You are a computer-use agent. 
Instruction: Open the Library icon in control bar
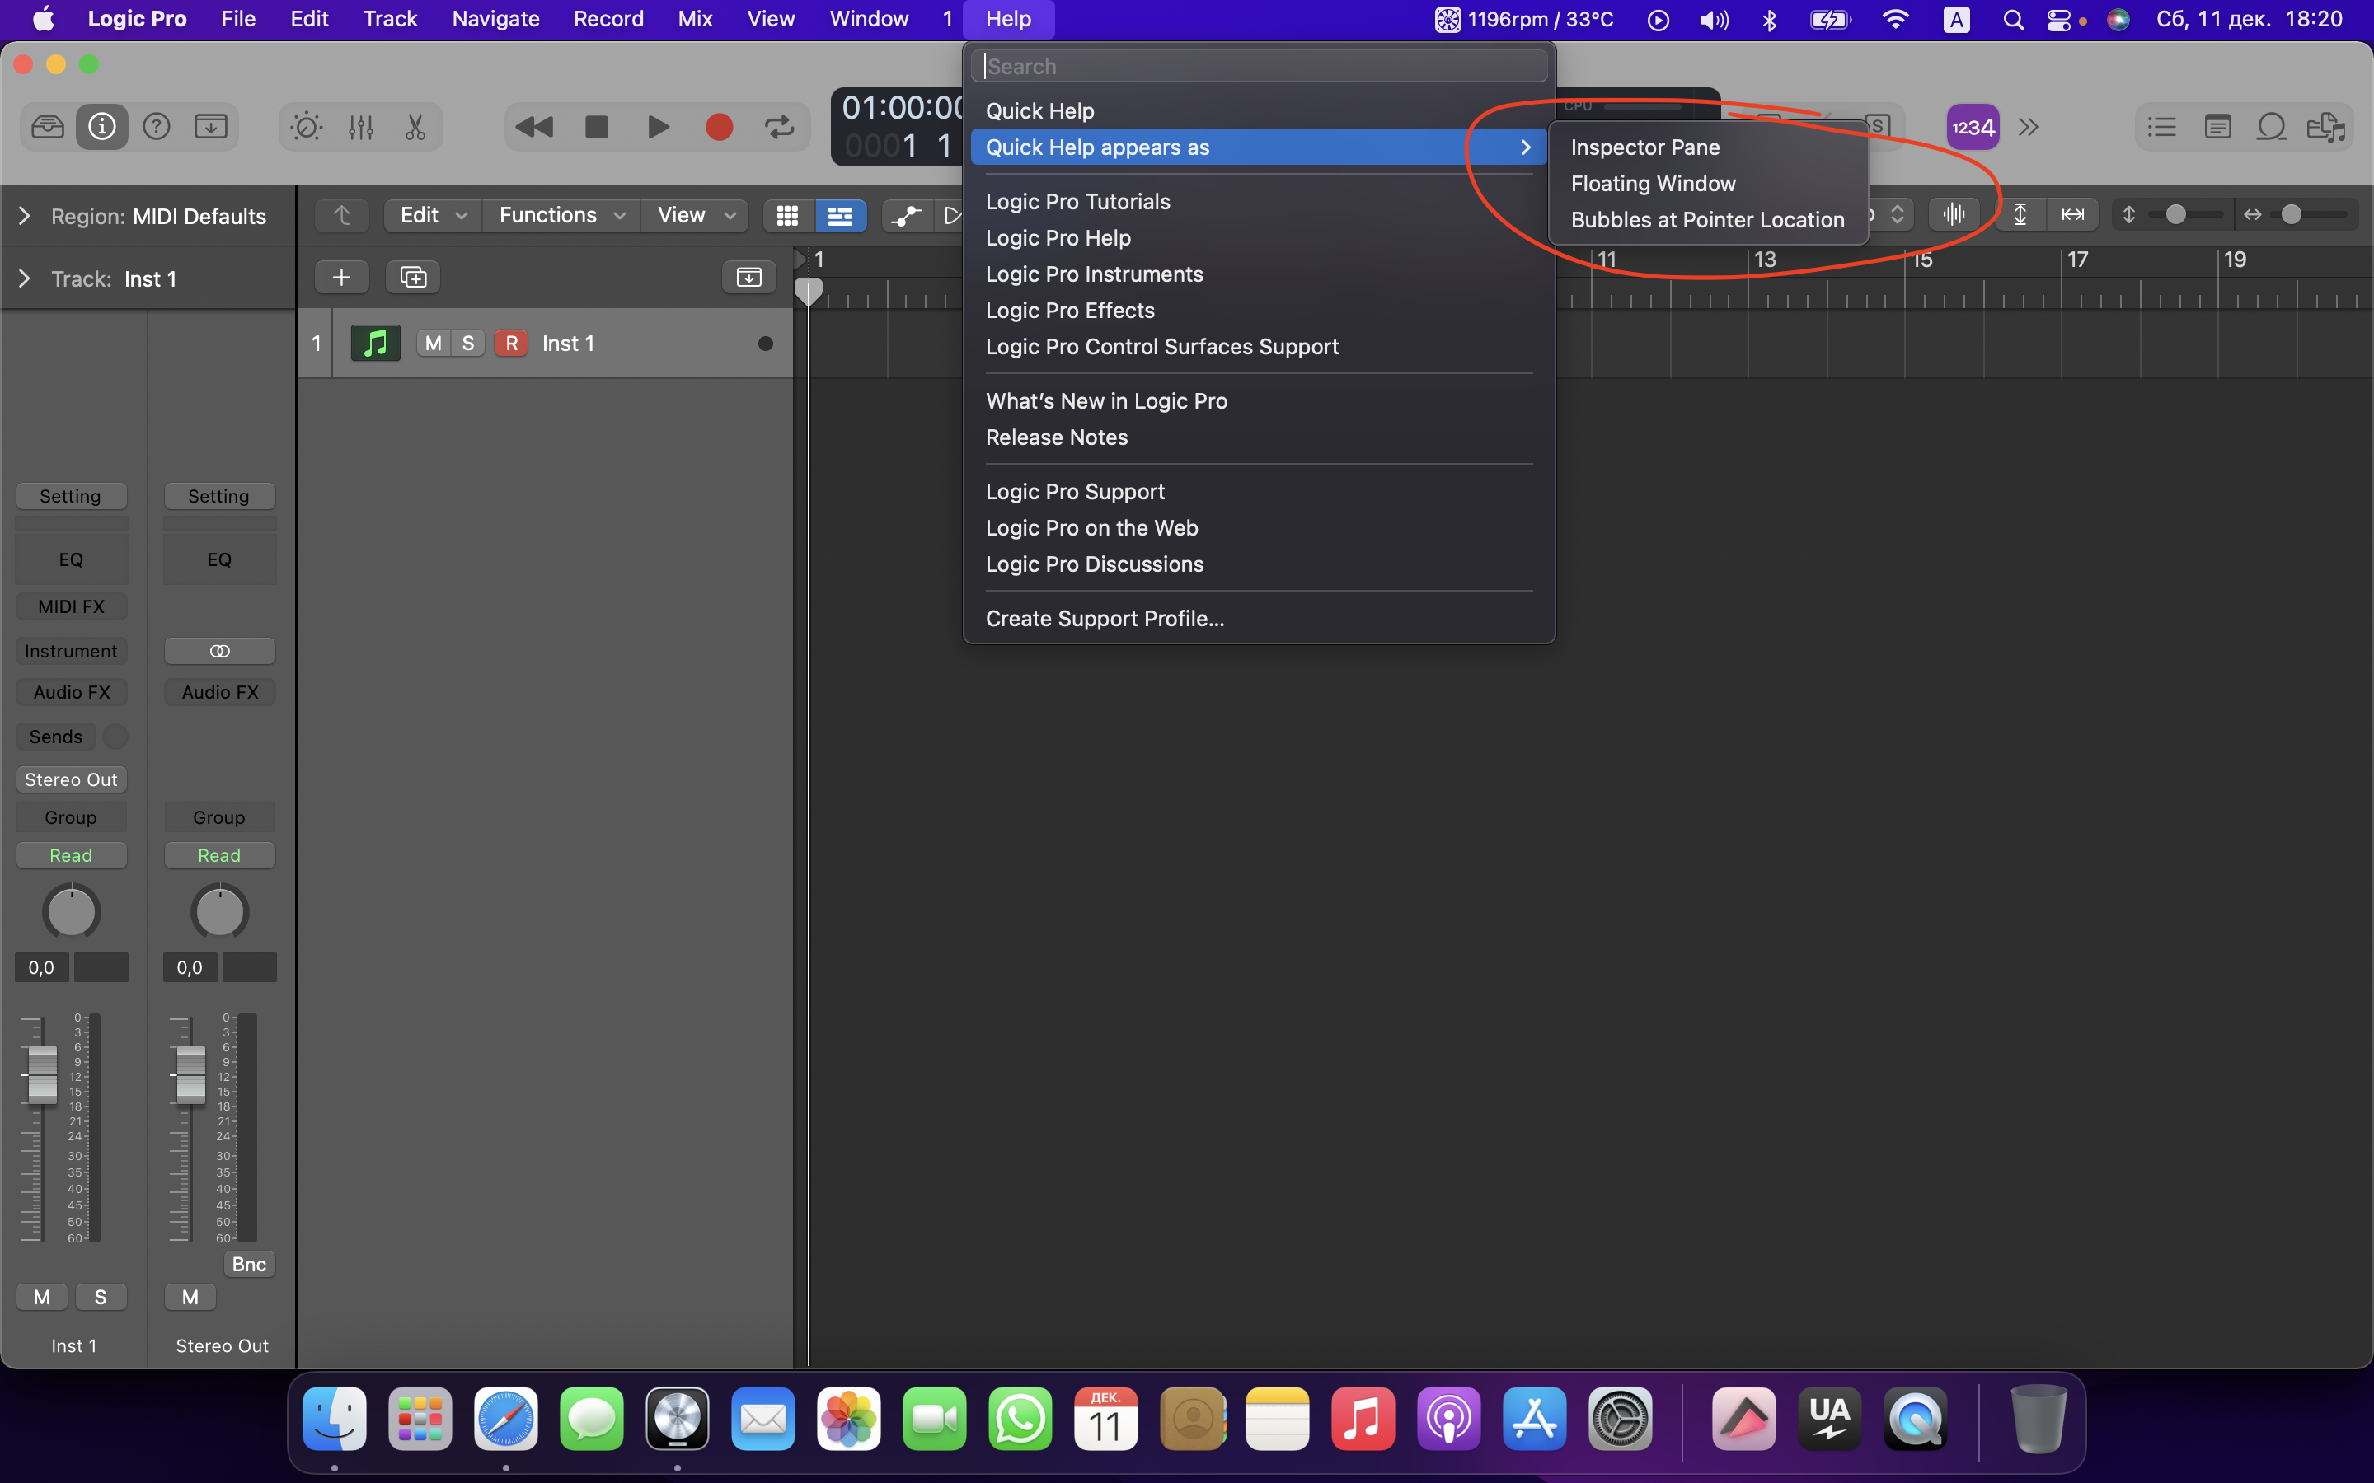tap(47, 127)
